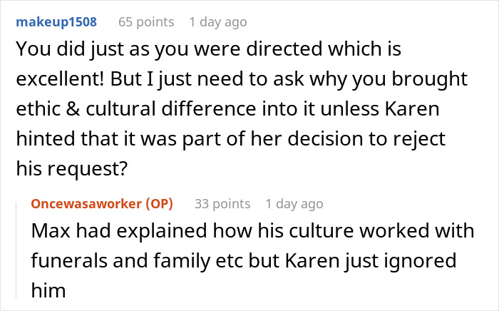Open OP reply's '1 day ago' timestamp
This screenshot has height=311, width=499.
(294, 203)
